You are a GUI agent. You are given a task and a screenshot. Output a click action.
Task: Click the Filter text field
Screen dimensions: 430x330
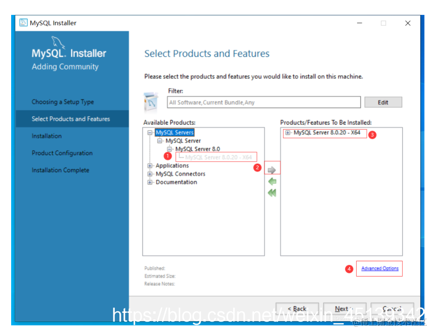(x=264, y=102)
